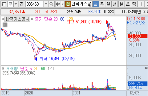Screen dimensions: 148x96
Task: Click the 거래량 volume label
Action: pyautogui.click(x=12, y=69)
